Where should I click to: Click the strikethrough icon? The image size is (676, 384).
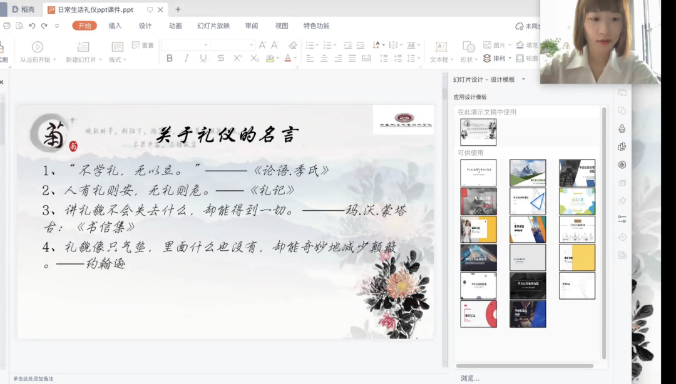point(220,58)
